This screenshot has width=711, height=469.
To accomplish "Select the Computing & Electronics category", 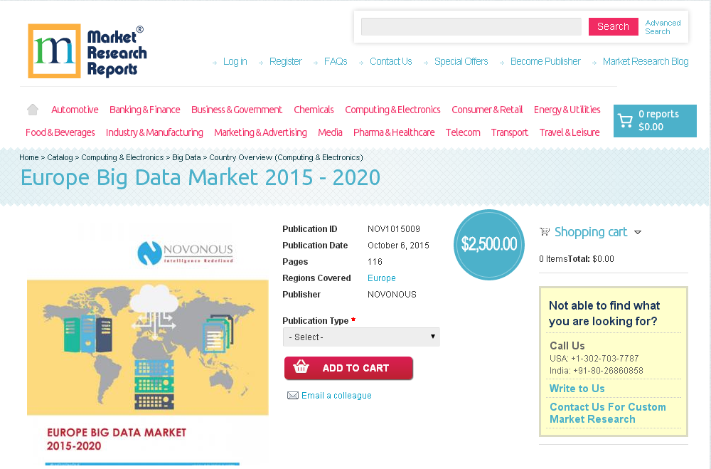I will tap(392, 110).
